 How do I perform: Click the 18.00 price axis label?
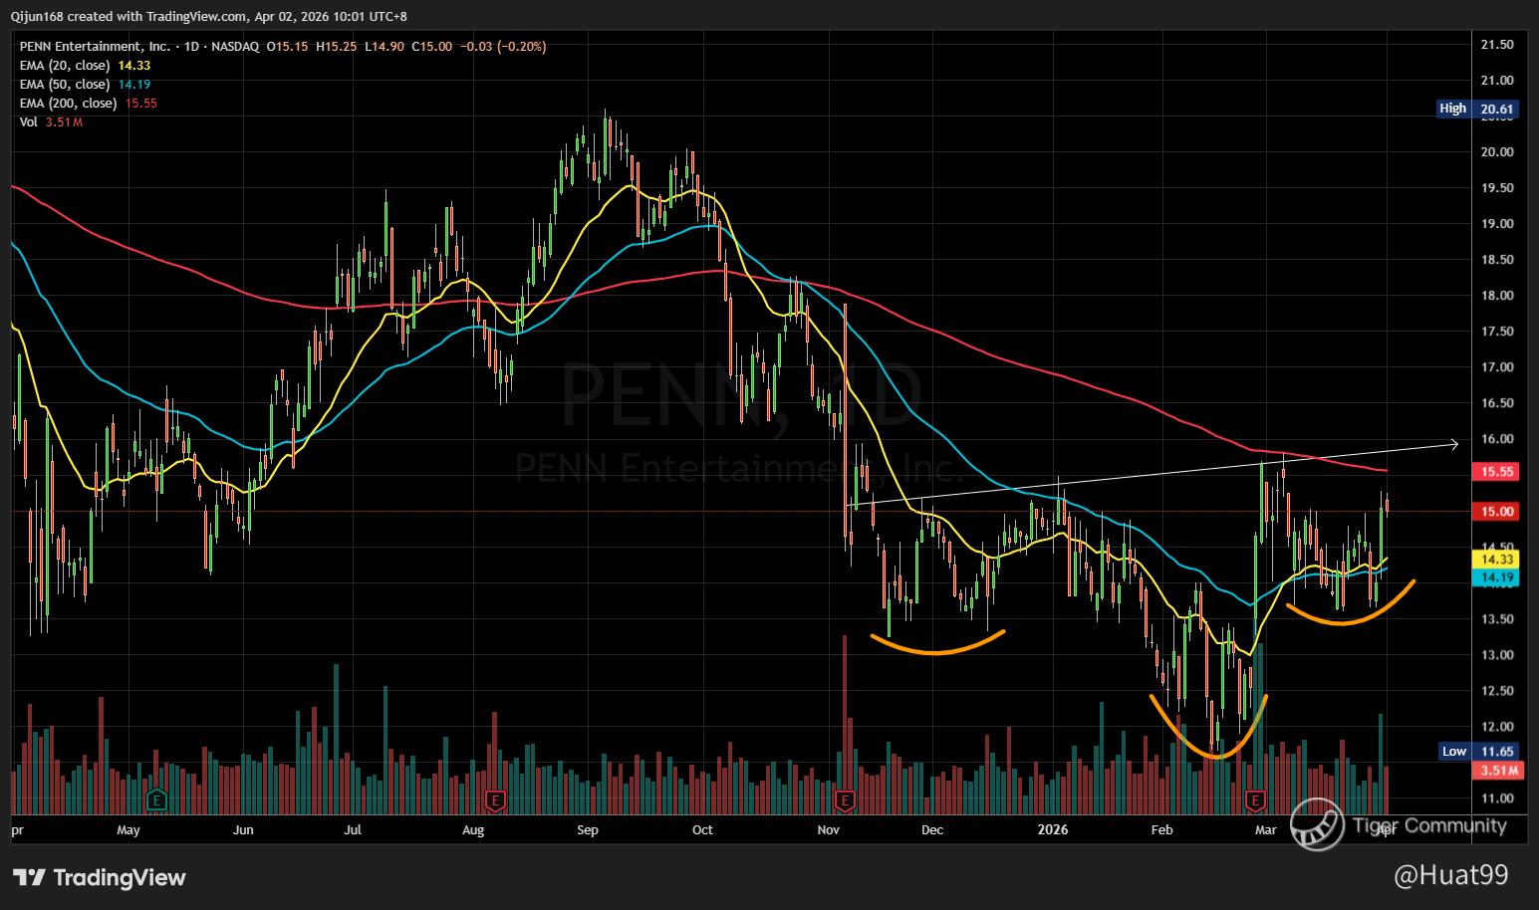pyautogui.click(x=1497, y=296)
